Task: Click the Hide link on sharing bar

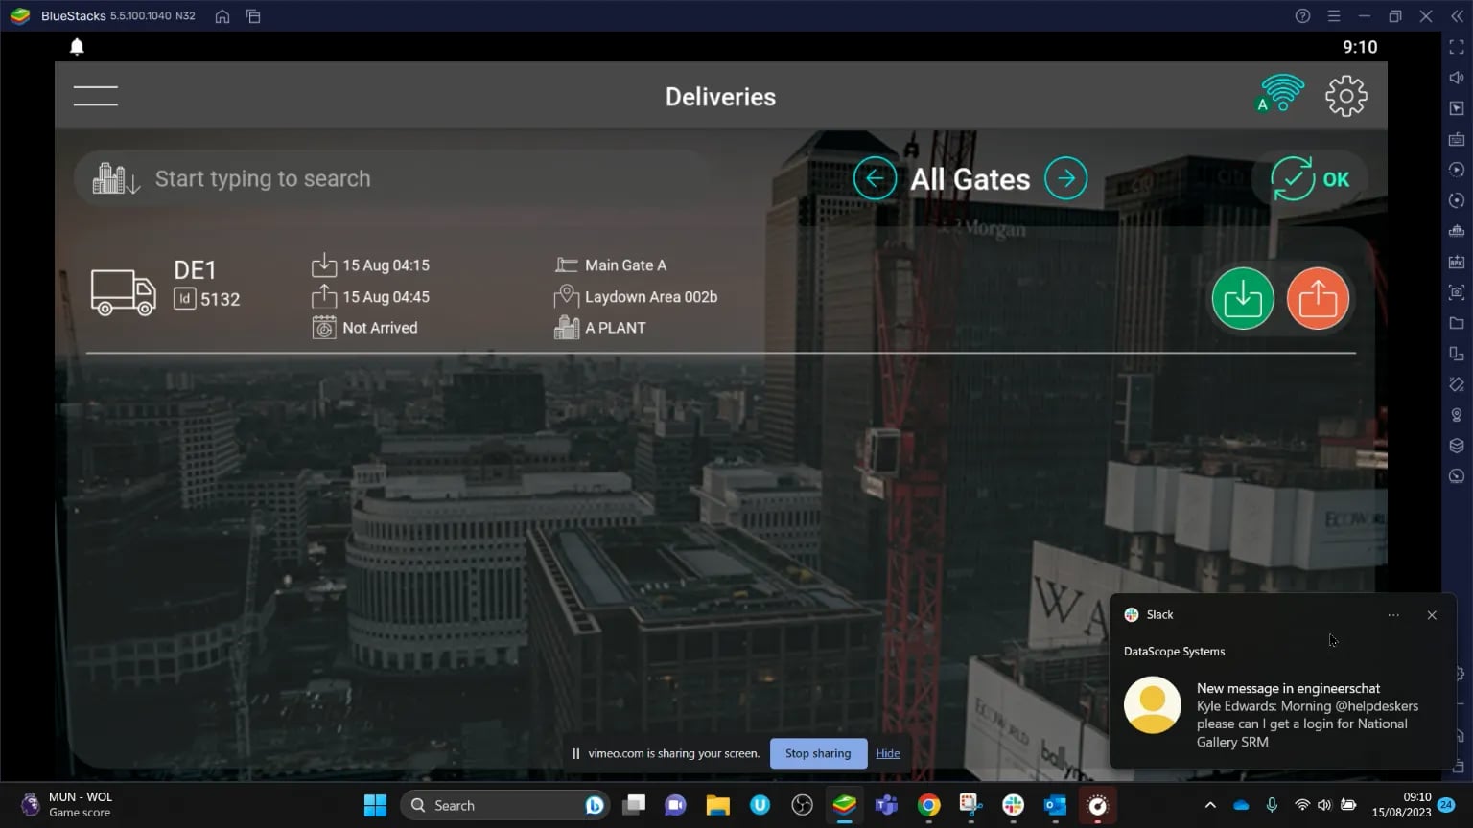Action: coord(888,753)
